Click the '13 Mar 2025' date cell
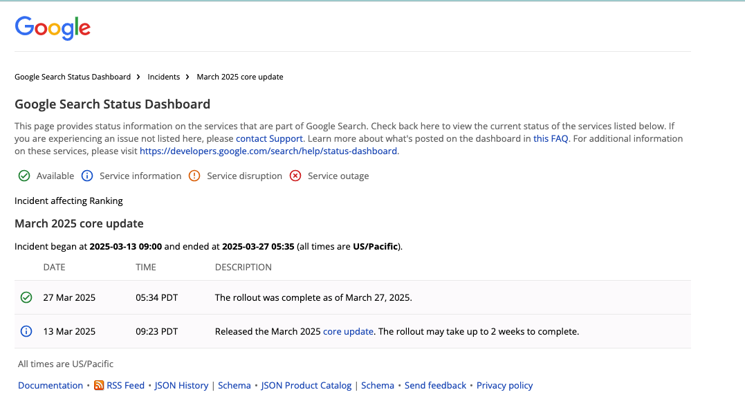 coord(69,332)
